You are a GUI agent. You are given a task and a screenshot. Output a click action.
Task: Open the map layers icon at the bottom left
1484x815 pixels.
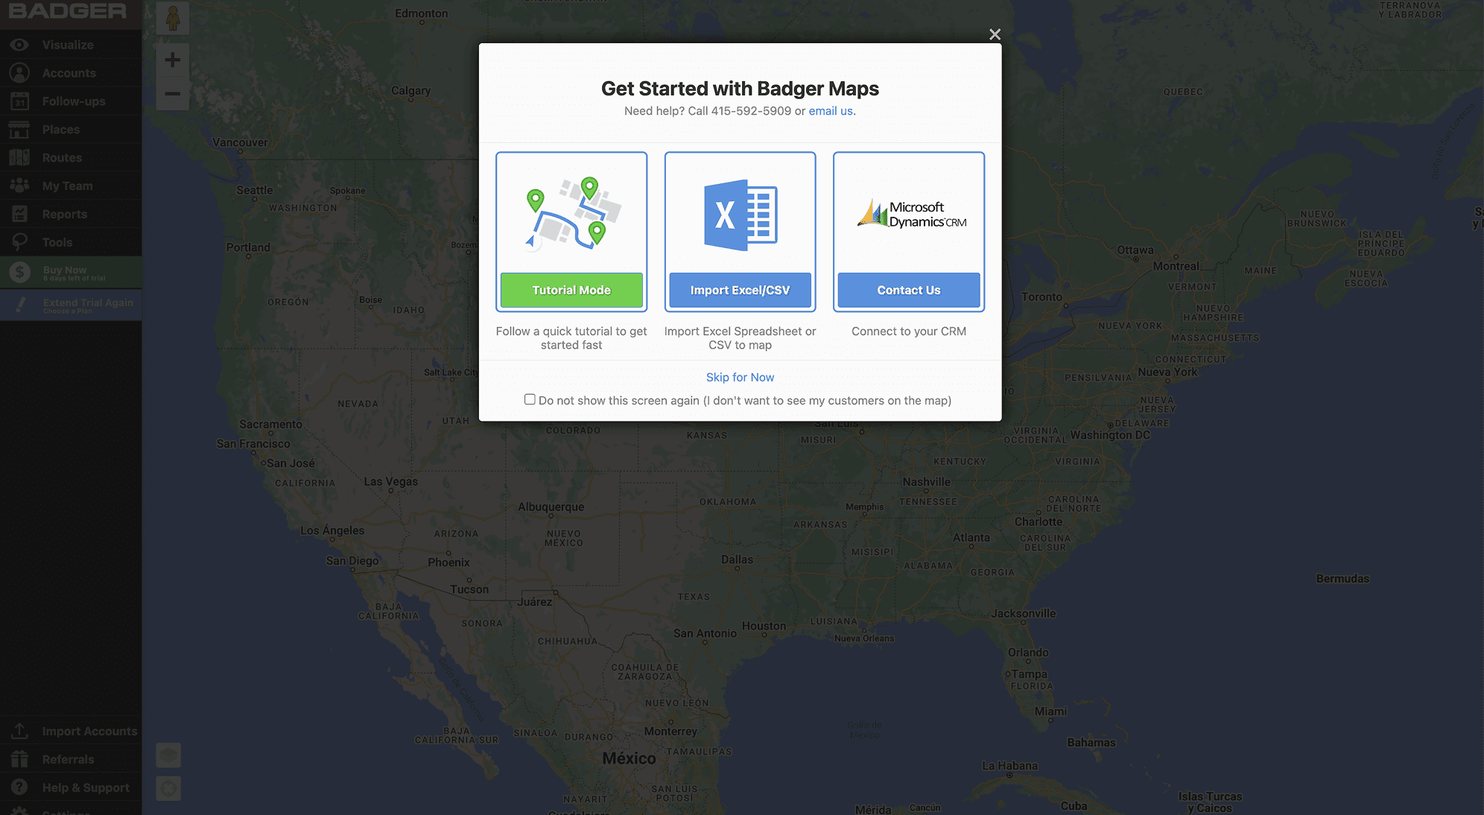pyautogui.click(x=168, y=755)
